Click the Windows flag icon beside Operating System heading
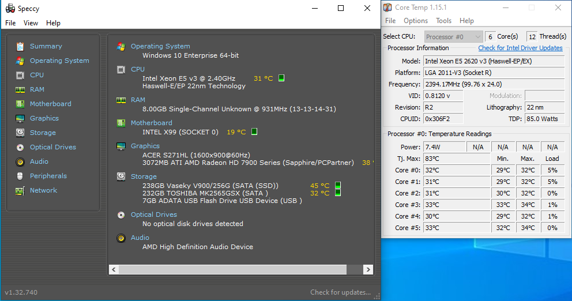The image size is (572, 301). point(121,46)
